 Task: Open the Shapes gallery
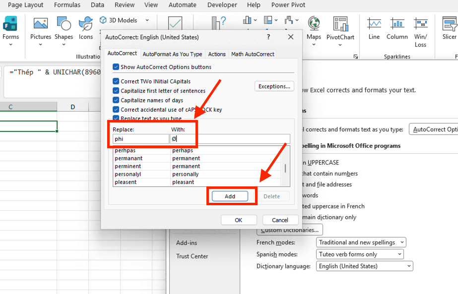pos(64,24)
